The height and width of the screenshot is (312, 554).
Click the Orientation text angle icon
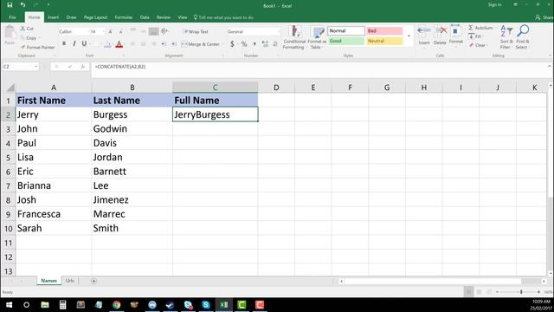coord(164,31)
